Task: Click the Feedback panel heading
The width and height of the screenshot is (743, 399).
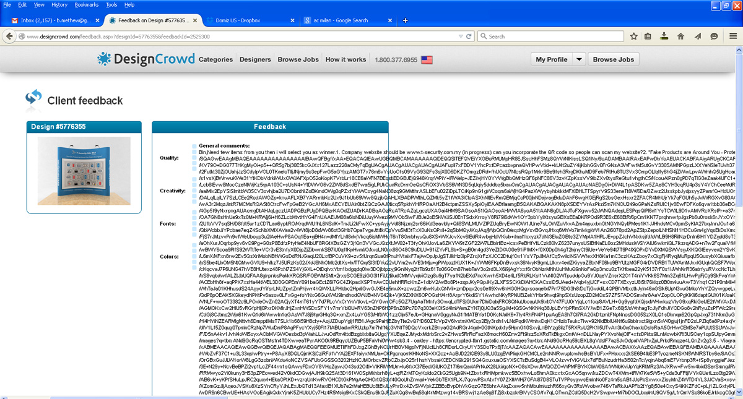Action: pyautogui.click(x=270, y=126)
